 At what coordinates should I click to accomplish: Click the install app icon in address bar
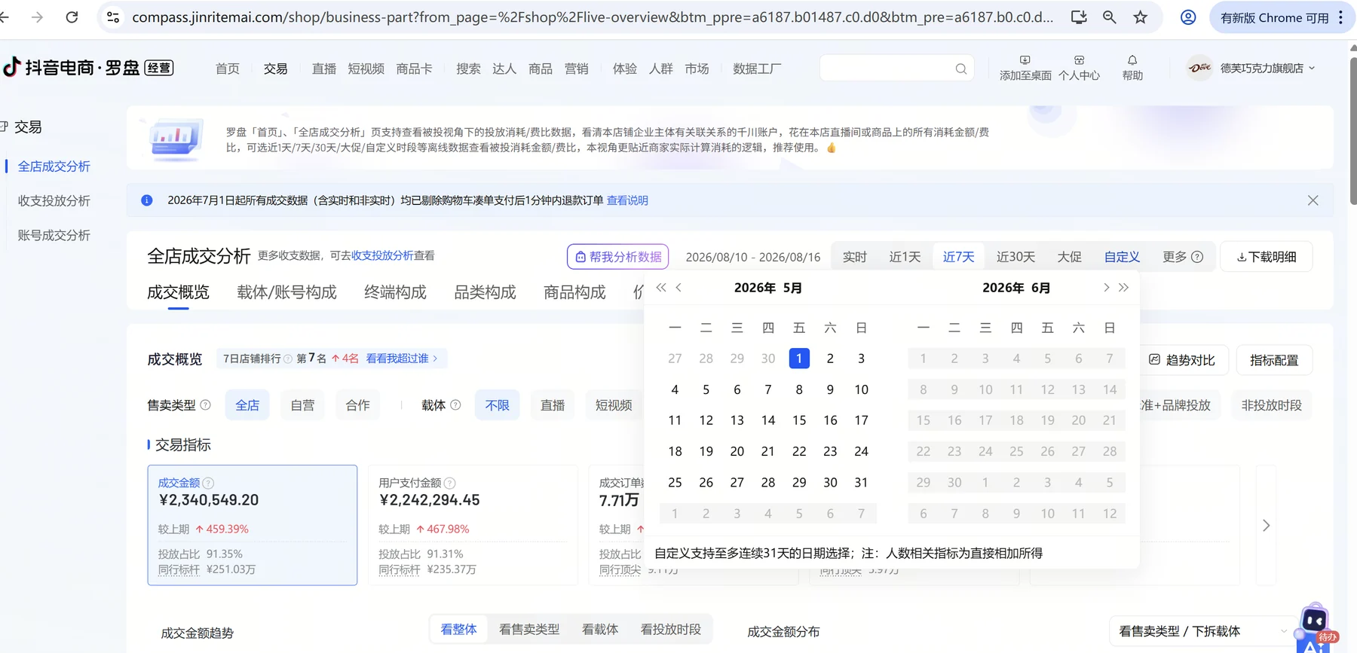click(x=1079, y=17)
